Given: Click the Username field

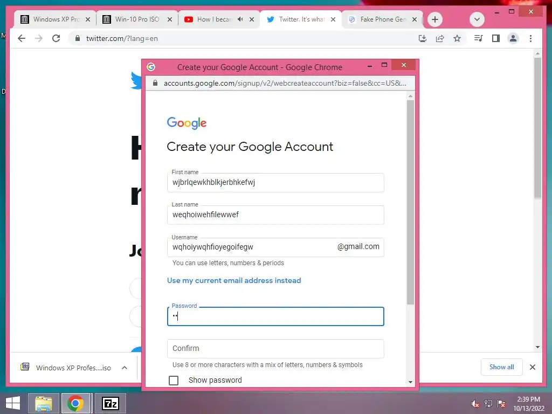Looking at the screenshot, I should tap(275, 247).
